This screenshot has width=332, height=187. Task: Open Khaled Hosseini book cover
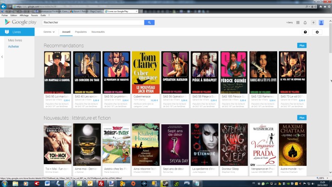click(x=146, y=145)
